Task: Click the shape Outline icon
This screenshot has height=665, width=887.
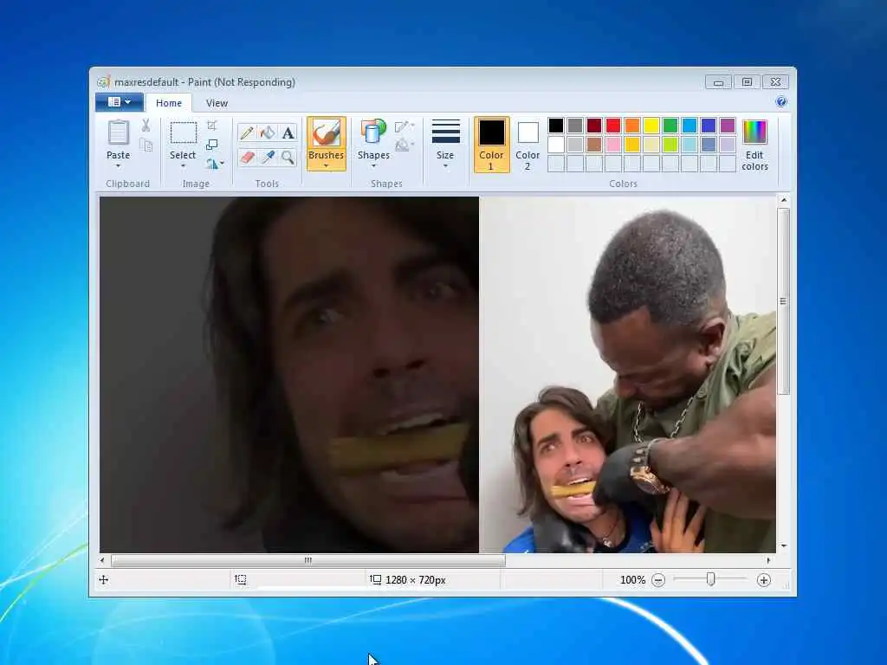Action: pyautogui.click(x=402, y=126)
